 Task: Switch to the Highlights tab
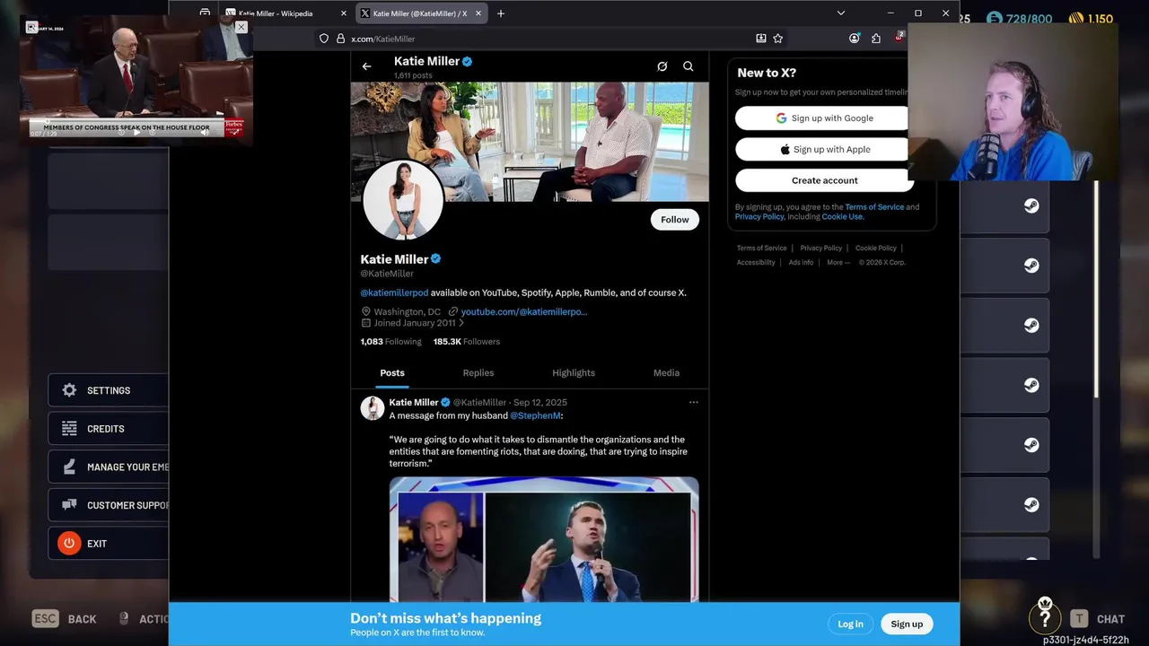pyautogui.click(x=574, y=373)
